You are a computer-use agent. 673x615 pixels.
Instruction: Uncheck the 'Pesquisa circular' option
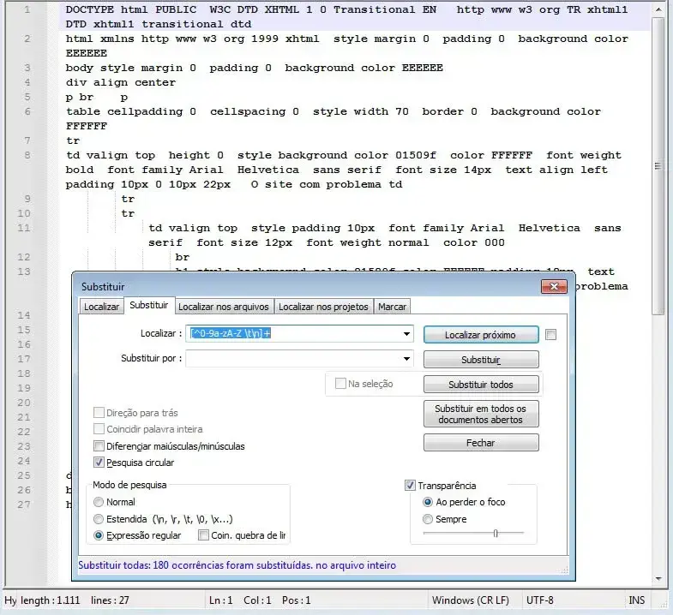pos(99,463)
